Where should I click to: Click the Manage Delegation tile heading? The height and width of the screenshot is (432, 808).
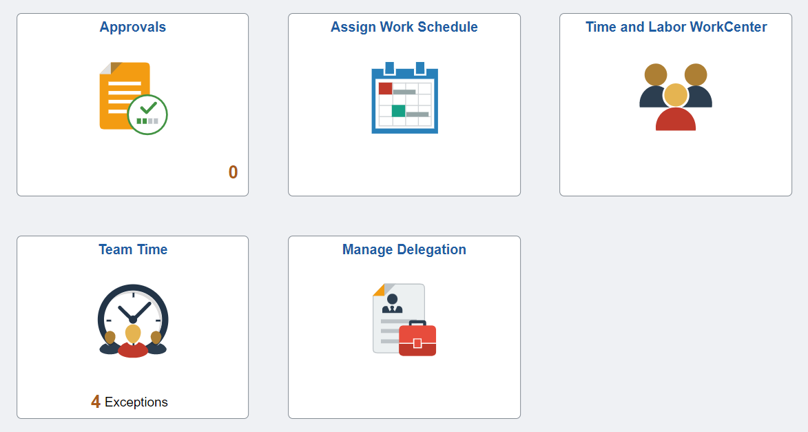tap(404, 249)
